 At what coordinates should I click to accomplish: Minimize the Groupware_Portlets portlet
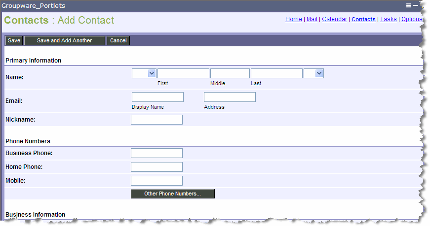(x=416, y=5)
